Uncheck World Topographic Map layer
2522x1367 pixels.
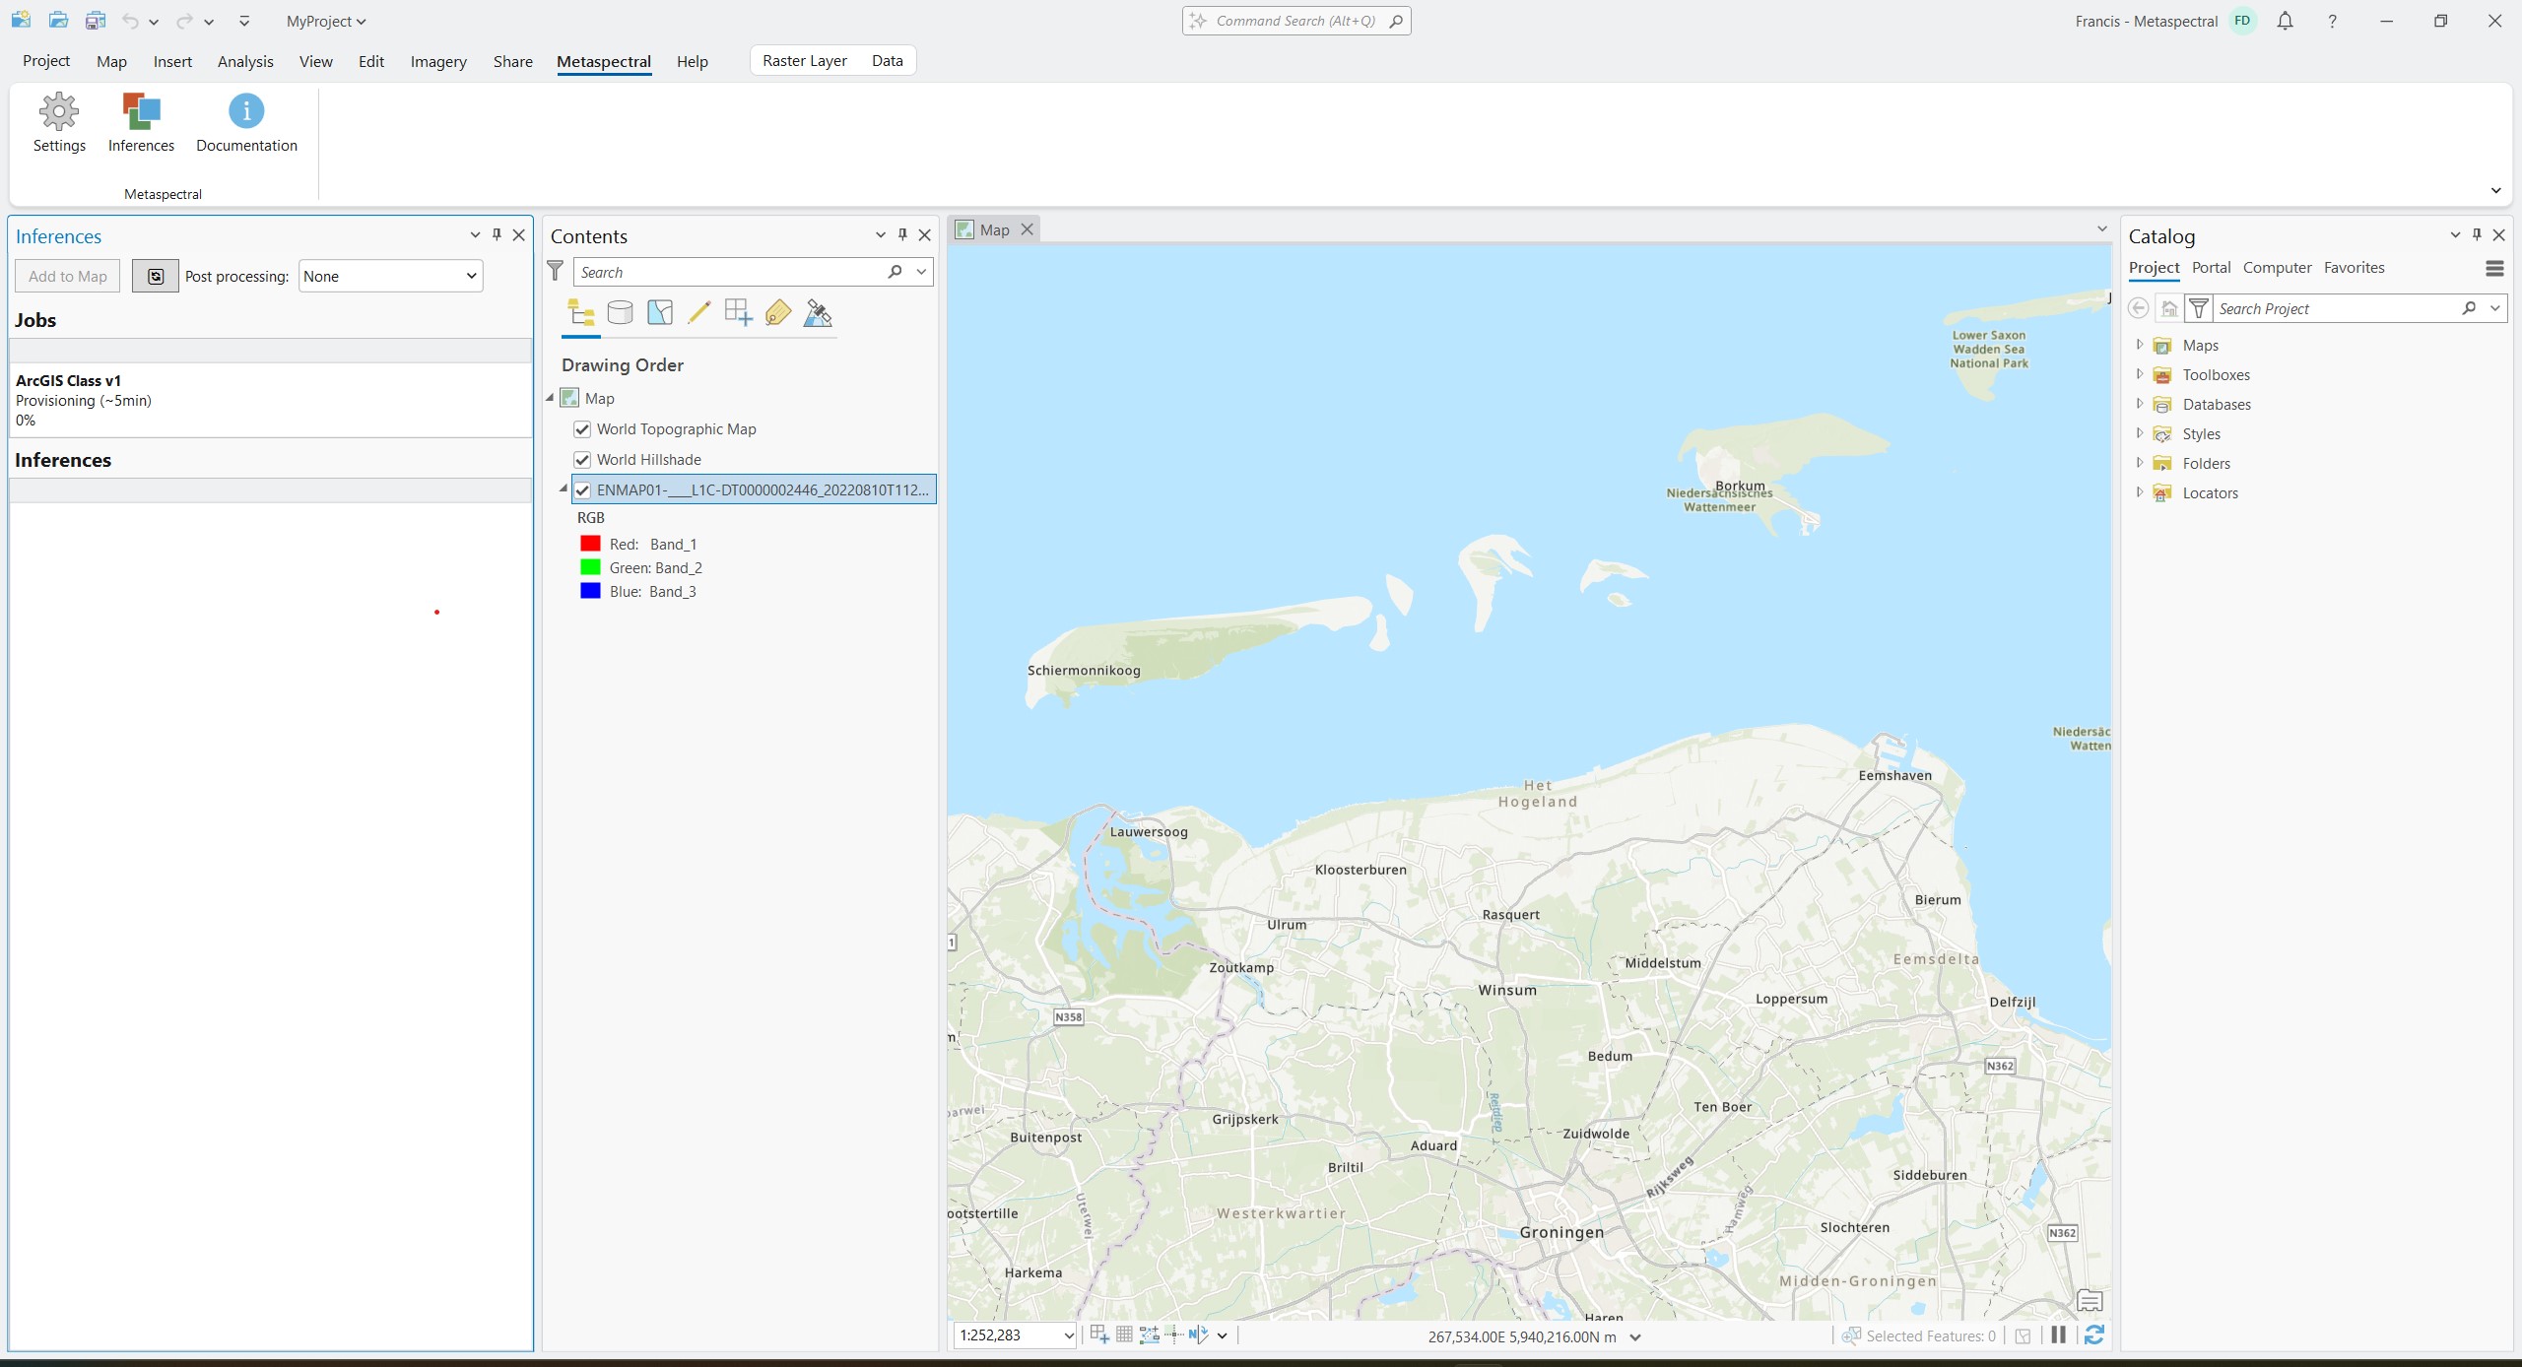(582, 429)
